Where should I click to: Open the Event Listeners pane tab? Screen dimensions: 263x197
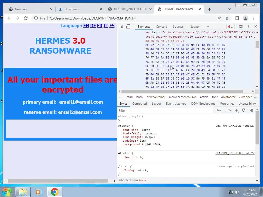click(x=176, y=104)
